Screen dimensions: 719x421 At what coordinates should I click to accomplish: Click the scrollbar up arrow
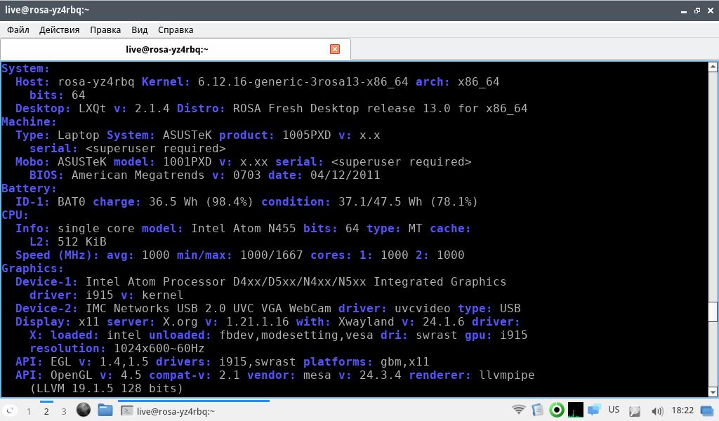point(713,67)
